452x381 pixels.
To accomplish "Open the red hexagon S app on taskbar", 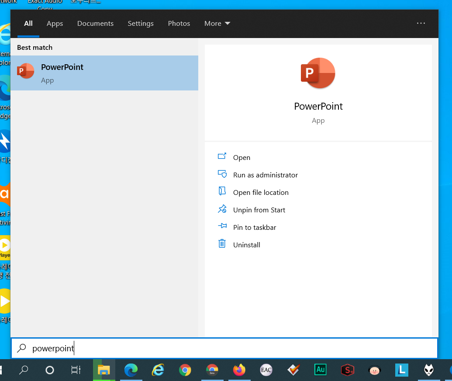I will 348,370.
